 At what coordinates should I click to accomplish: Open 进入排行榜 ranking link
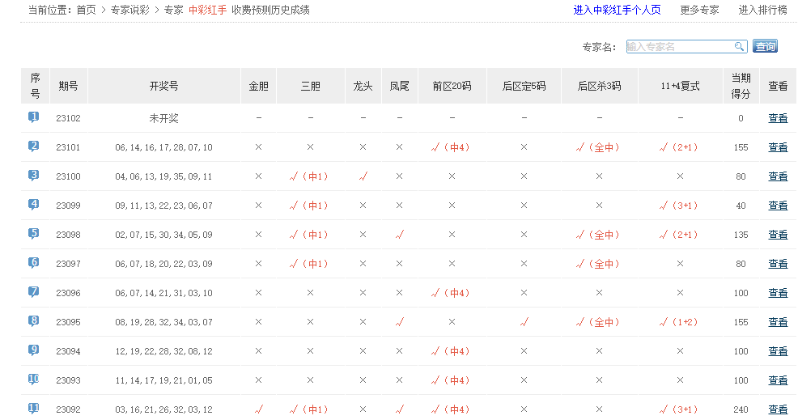[x=762, y=11]
